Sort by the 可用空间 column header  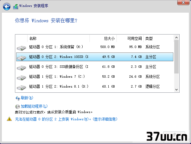130,38
